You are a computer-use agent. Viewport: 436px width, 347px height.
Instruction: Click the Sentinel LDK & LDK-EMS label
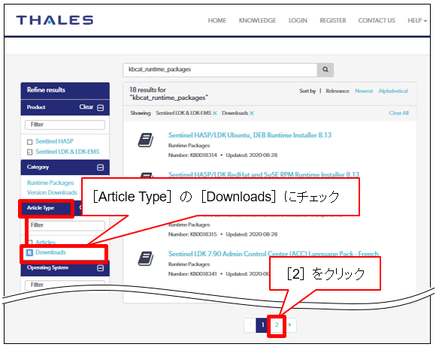(68, 152)
